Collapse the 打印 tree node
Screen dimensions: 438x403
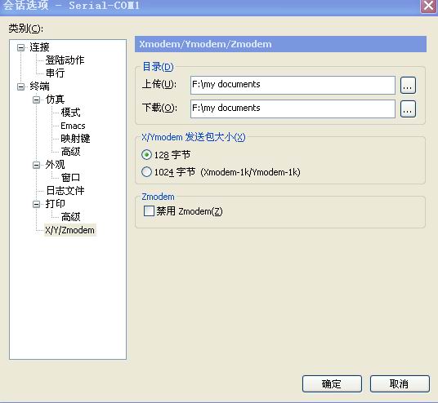pyautogui.click(x=36, y=205)
